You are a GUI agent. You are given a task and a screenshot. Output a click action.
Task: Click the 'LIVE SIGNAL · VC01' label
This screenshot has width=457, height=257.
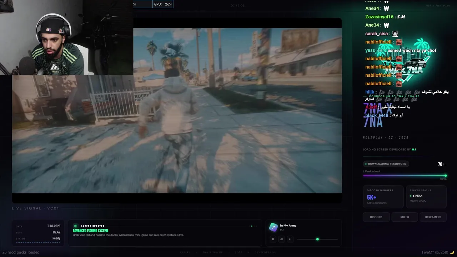click(35, 208)
